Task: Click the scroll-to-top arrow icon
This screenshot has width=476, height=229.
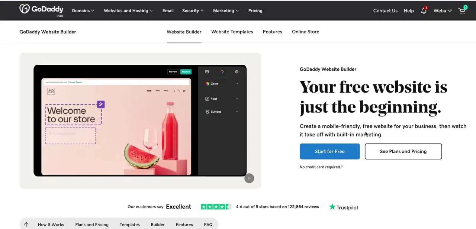Action: (26, 225)
